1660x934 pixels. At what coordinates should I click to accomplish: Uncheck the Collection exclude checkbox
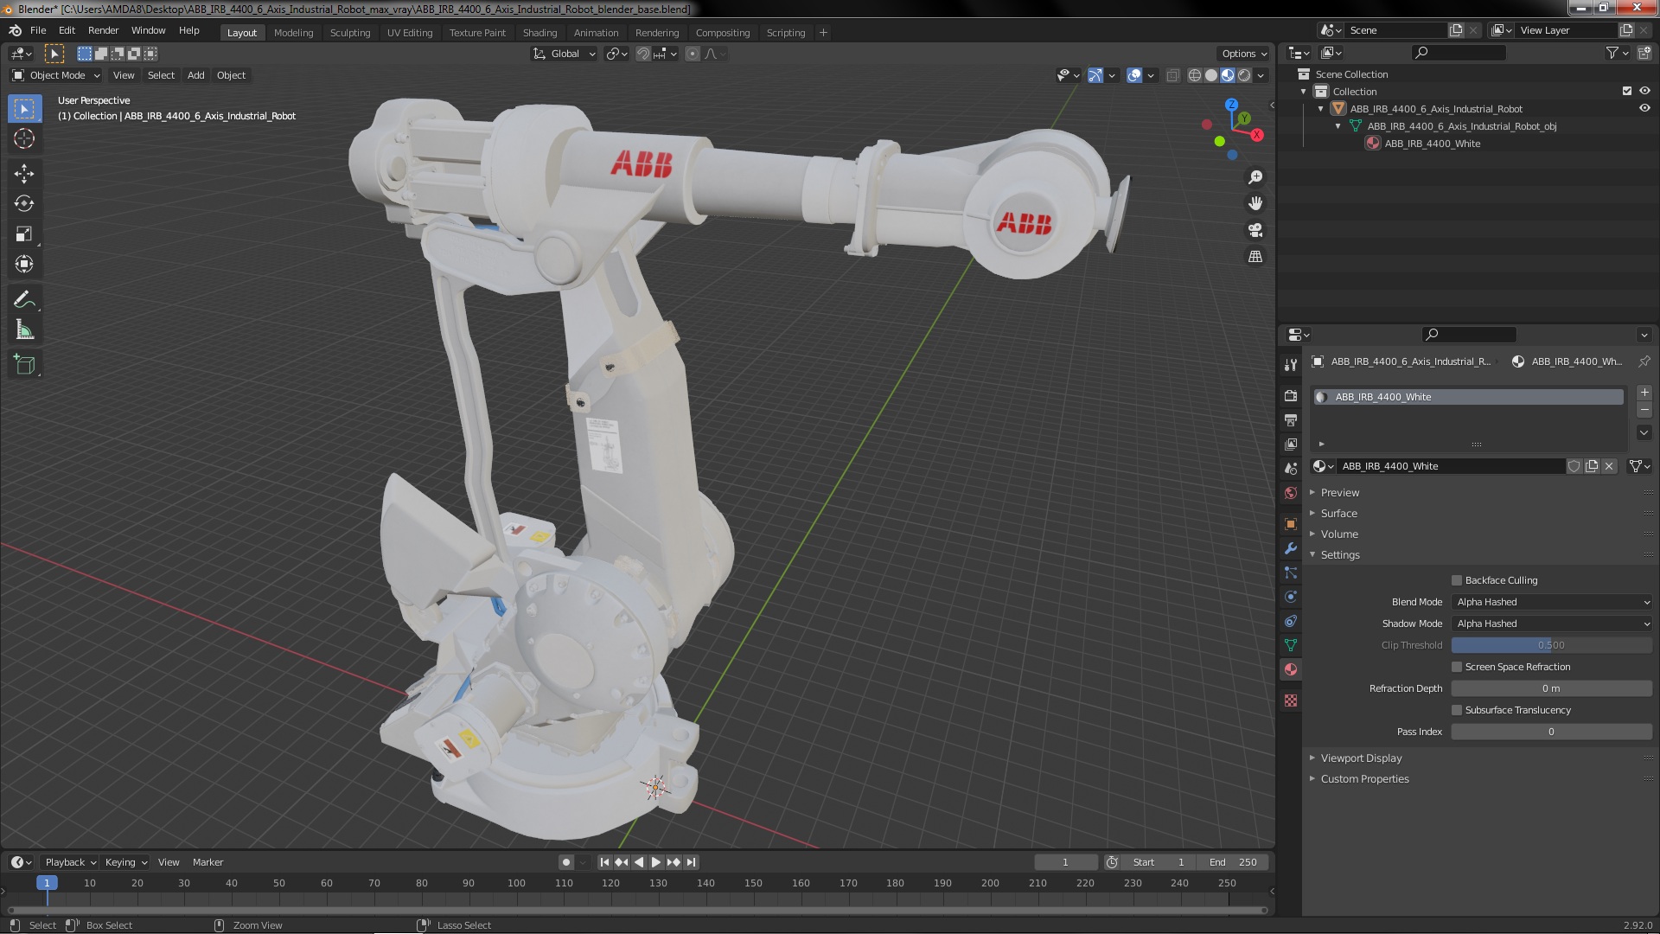1627,91
